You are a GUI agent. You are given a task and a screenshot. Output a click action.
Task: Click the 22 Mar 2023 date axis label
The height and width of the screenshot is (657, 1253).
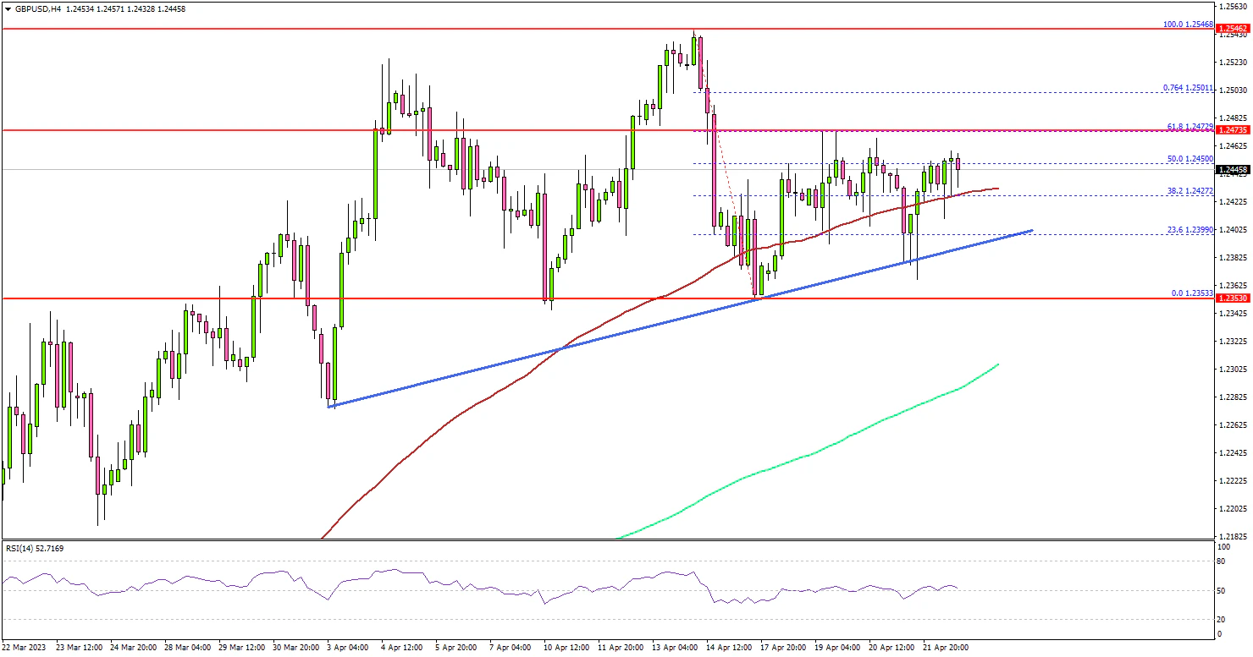point(25,648)
